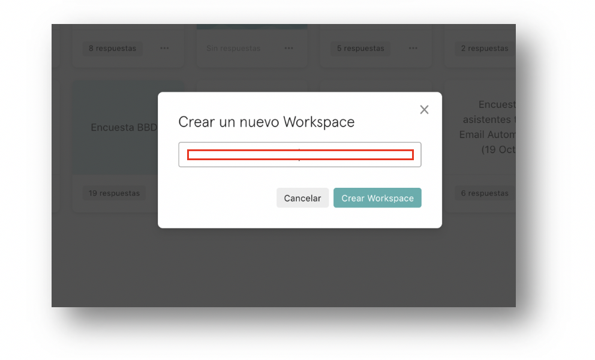The height and width of the screenshot is (360, 595).
Task: Click the 5 respuestas response counter
Action: coord(360,49)
